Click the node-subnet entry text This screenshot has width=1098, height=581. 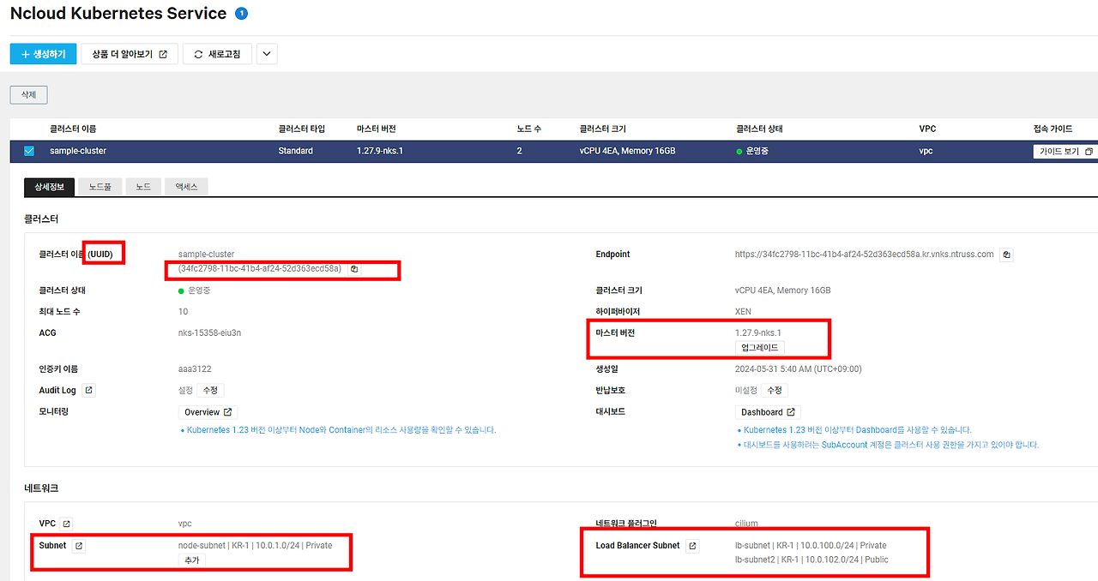(255, 545)
